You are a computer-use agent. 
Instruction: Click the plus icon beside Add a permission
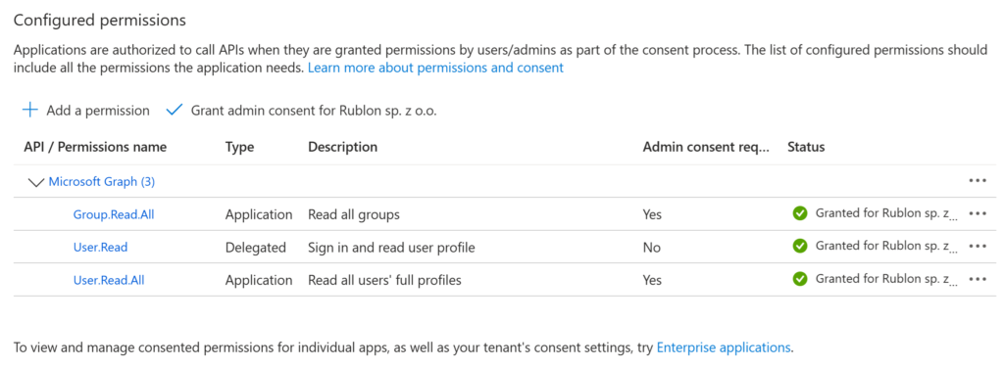(x=29, y=110)
